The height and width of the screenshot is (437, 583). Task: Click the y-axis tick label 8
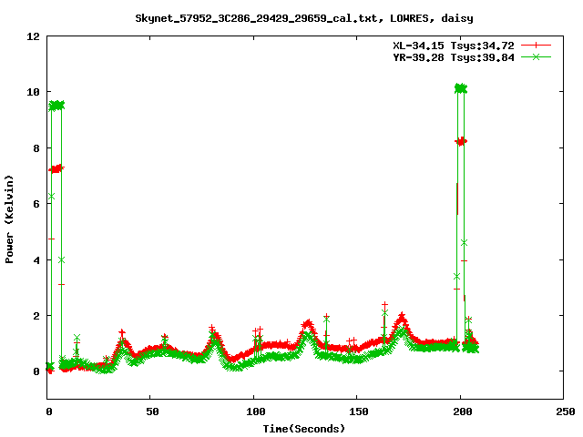point(36,148)
